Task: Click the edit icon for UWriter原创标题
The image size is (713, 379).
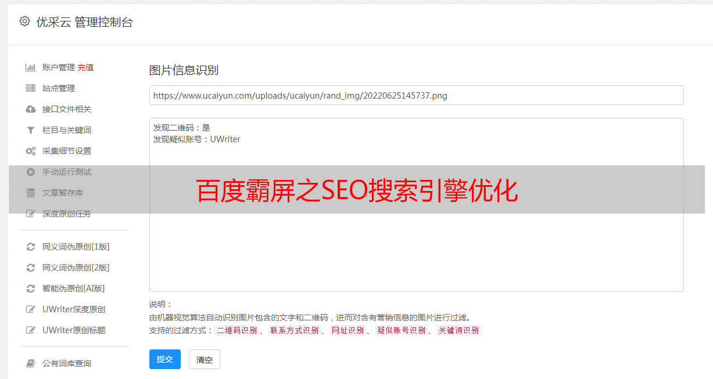Action: 31,330
